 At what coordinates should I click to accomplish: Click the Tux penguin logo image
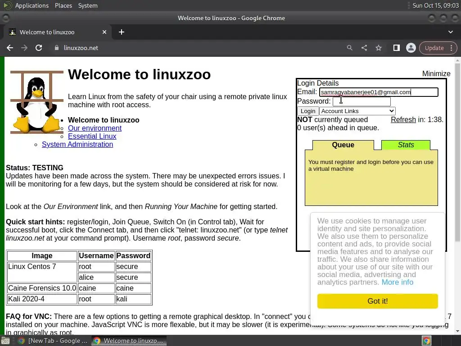(37, 102)
